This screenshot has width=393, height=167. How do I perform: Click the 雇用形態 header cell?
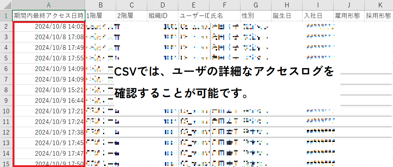[x=349, y=16]
